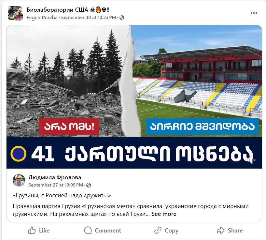Expand the post text with See more
Screen dimensions: 266x240
[x=164, y=214]
